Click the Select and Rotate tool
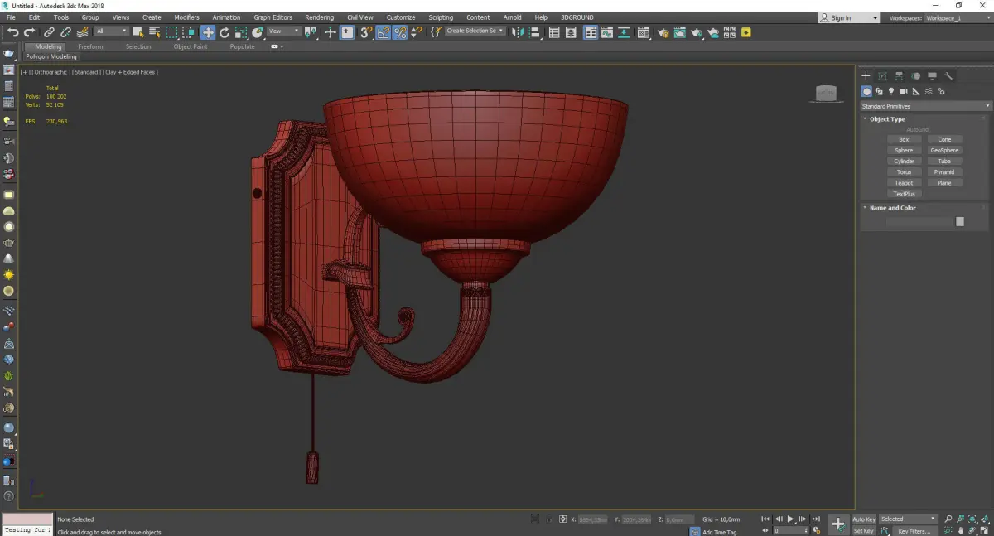This screenshot has height=536, width=994. 224,32
